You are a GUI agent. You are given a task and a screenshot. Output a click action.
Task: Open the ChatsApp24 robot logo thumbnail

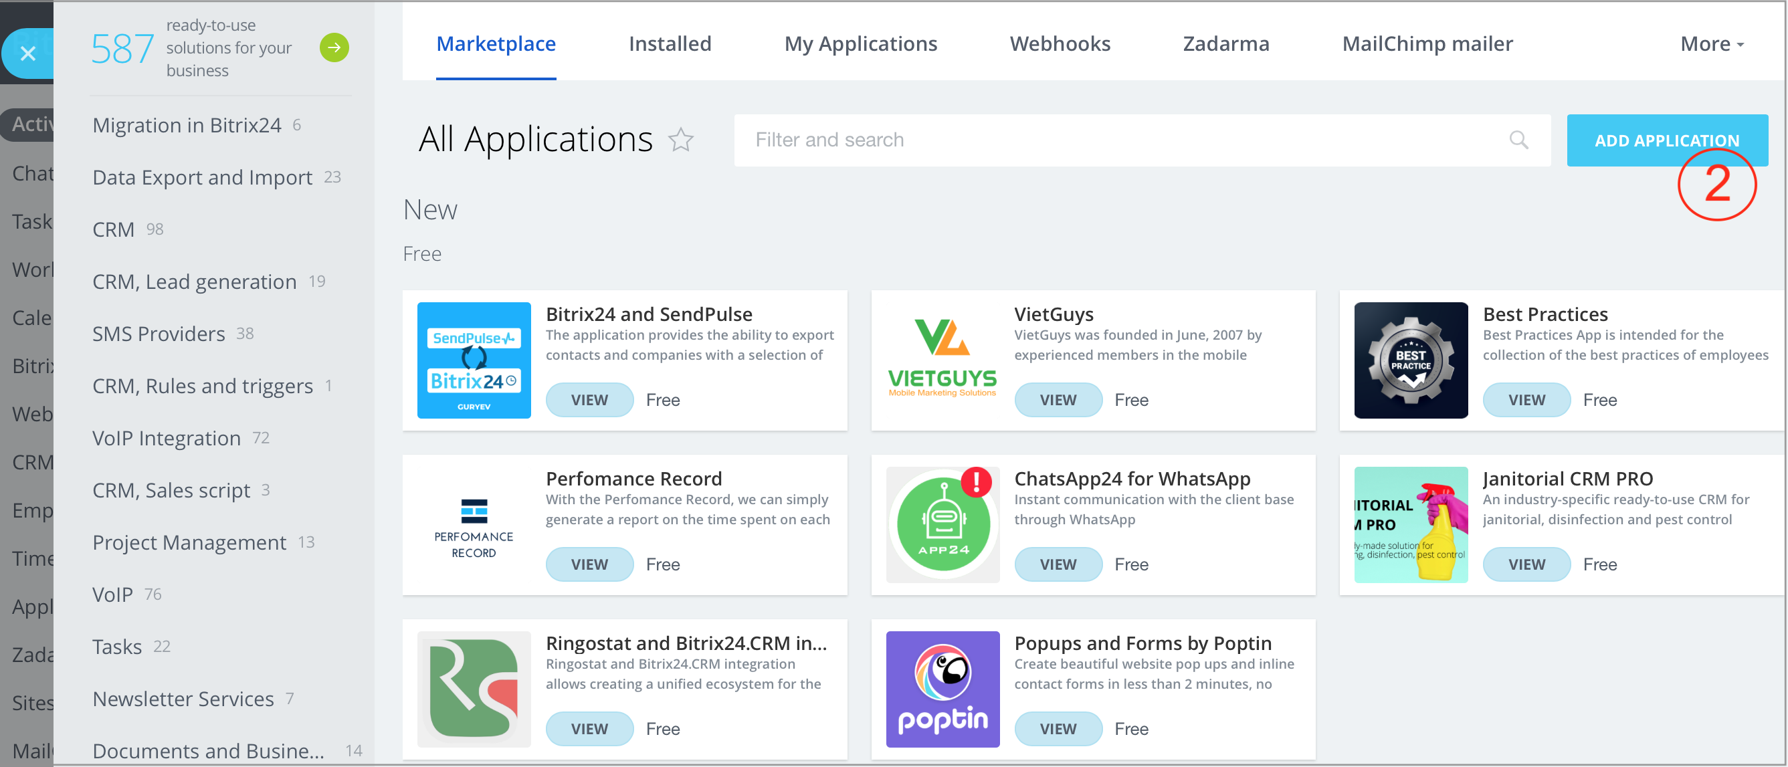942,525
